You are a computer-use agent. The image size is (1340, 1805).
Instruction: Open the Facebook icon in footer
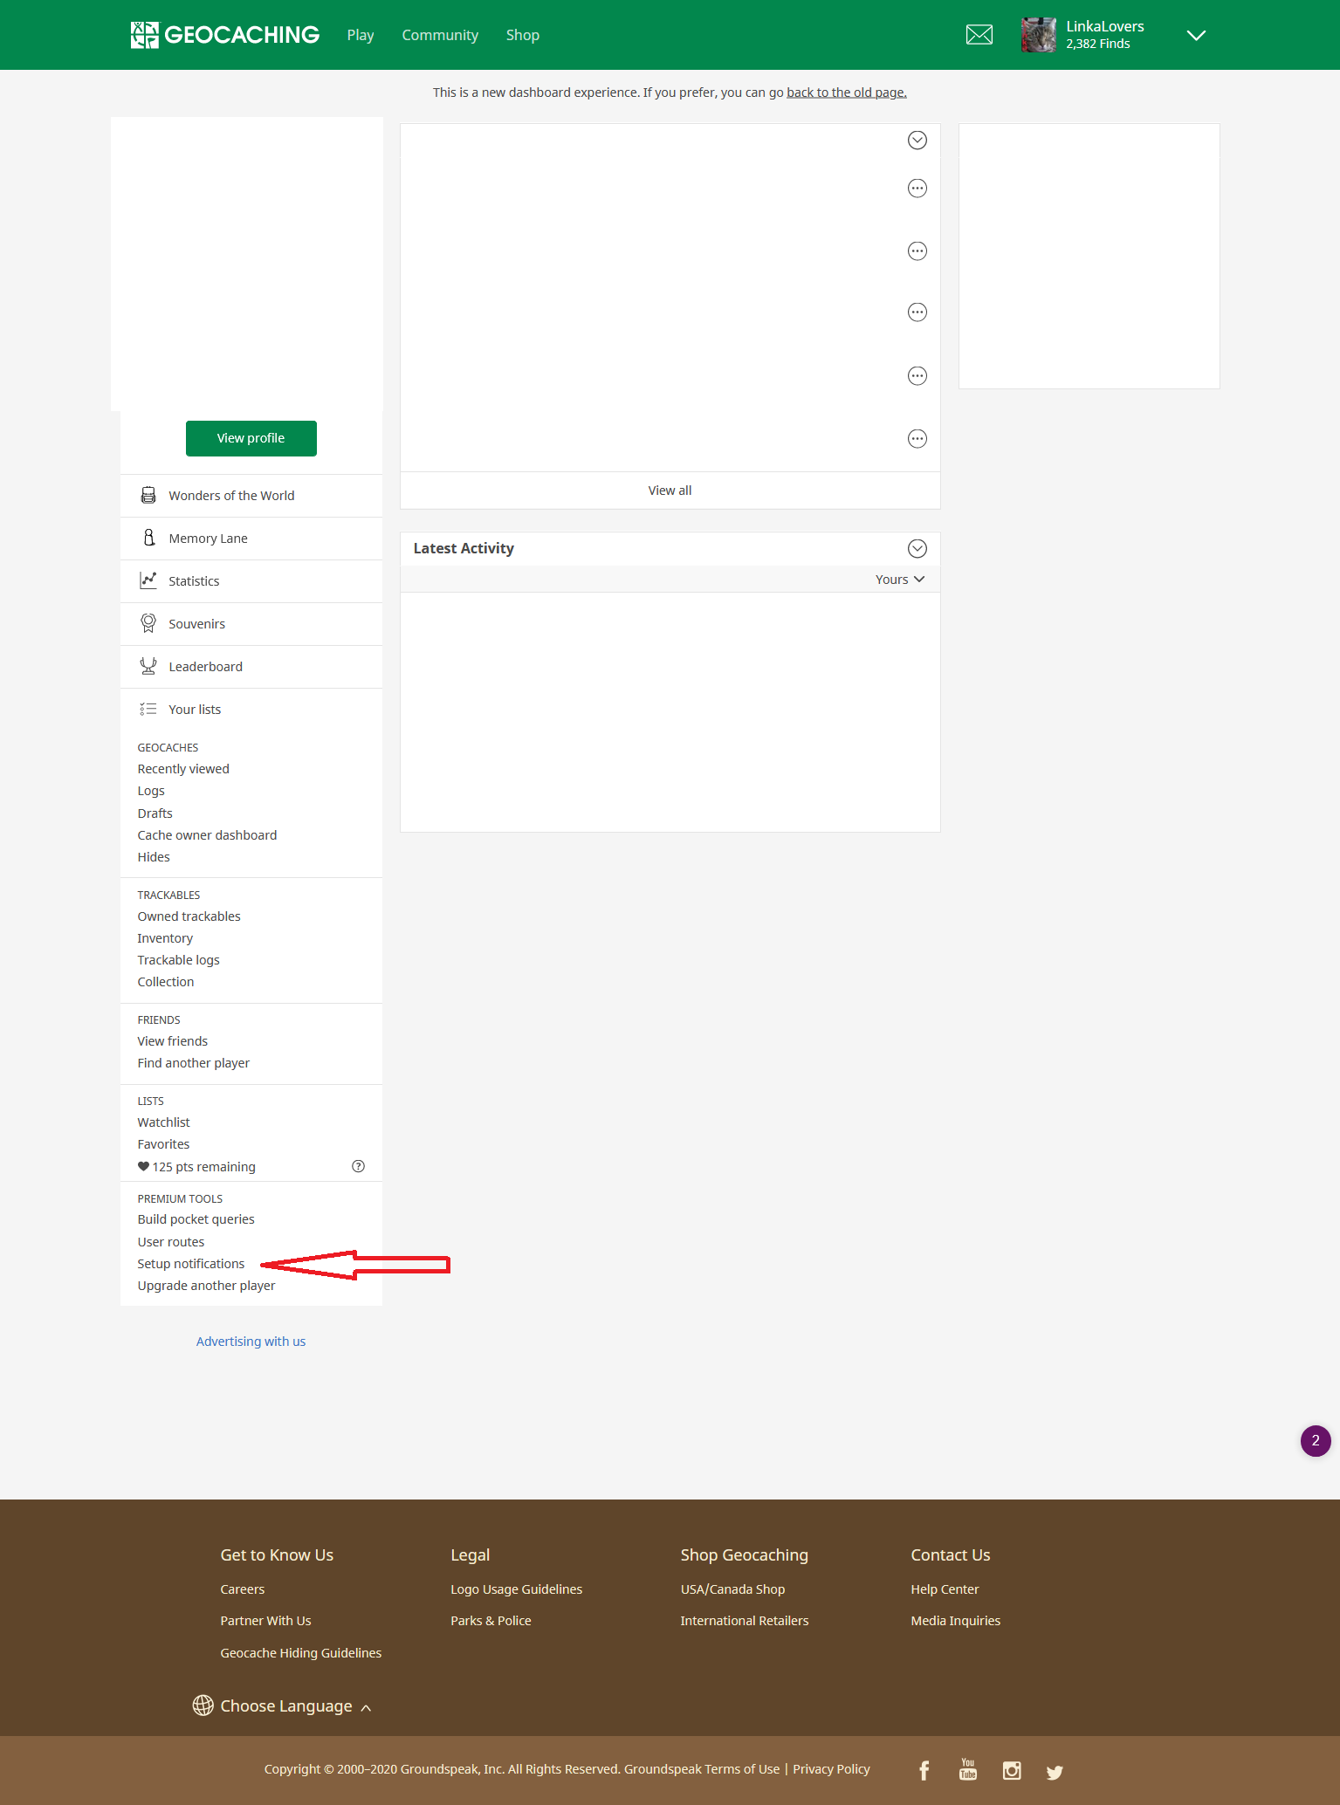pyautogui.click(x=924, y=1769)
